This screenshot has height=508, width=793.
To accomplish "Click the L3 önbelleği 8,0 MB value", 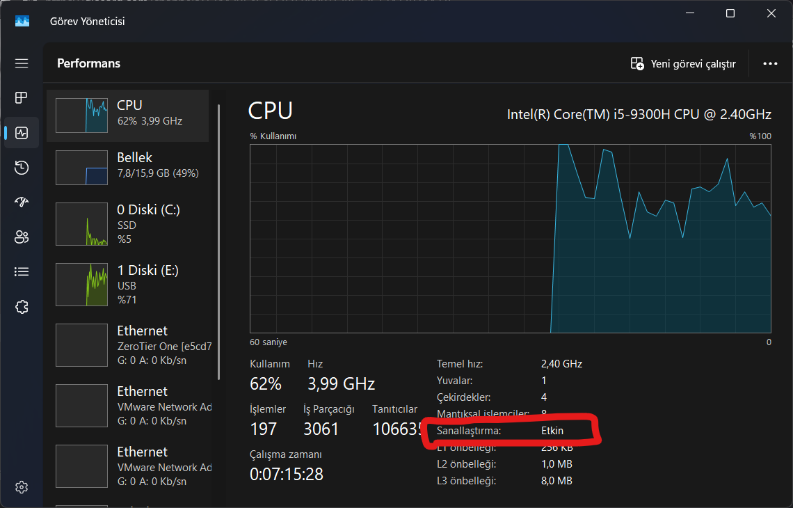I will tap(556, 481).
